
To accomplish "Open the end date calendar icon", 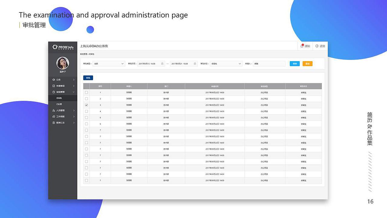I will (x=195, y=64).
